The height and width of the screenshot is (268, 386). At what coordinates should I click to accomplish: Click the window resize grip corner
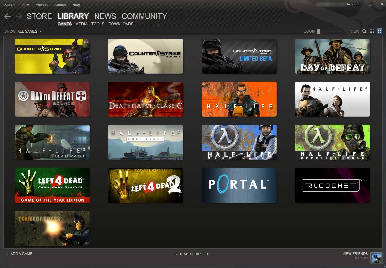pos(383,265)
